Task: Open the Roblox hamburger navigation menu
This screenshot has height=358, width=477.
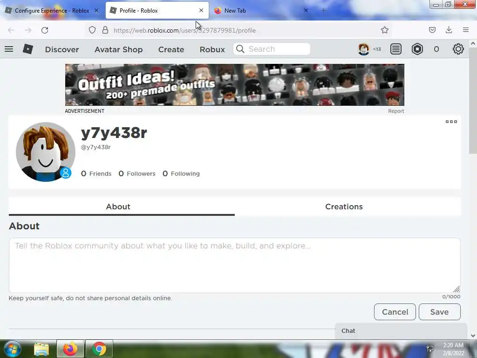Action: [x=9, y=49]
